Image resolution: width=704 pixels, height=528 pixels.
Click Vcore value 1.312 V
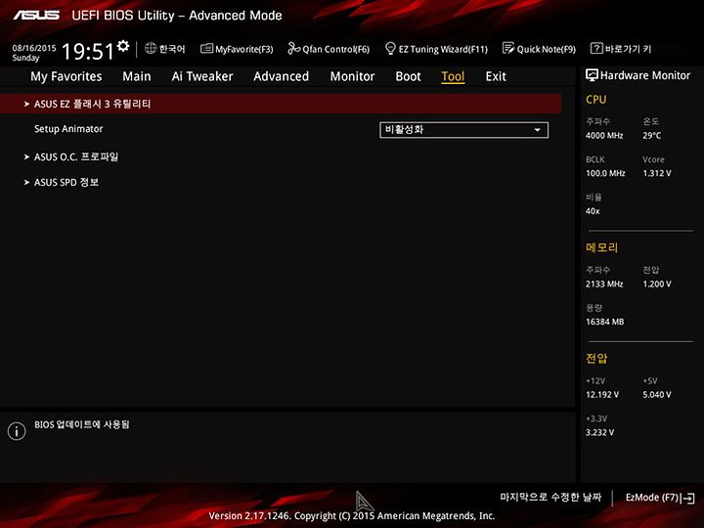pyautogui.click(x=657, y=173)
